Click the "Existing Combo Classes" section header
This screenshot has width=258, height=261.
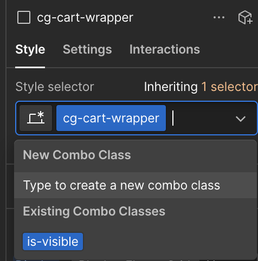coord(94,211)
